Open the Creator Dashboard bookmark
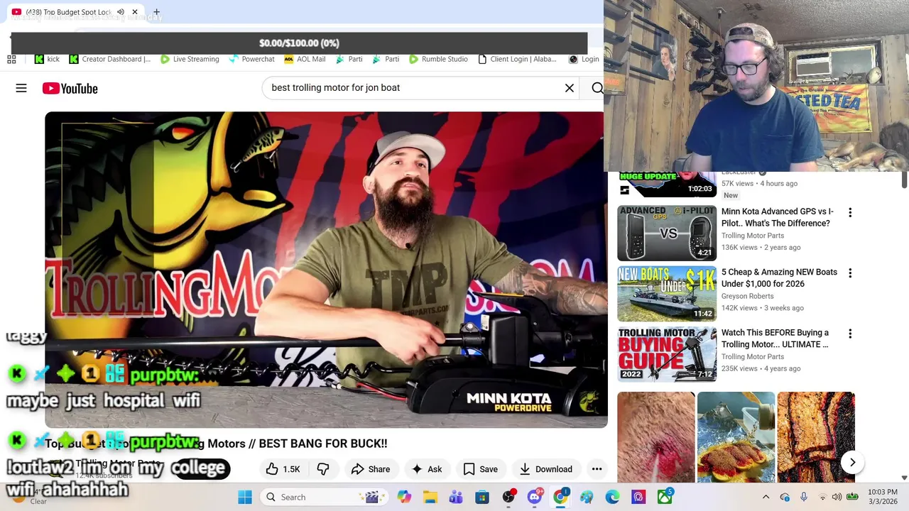 pyautogui.click(x=110, y=59)
